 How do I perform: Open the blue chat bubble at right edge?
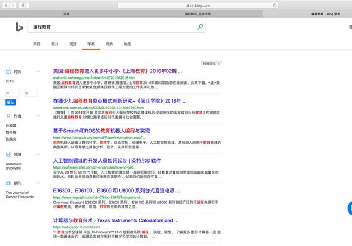point(350,208)
